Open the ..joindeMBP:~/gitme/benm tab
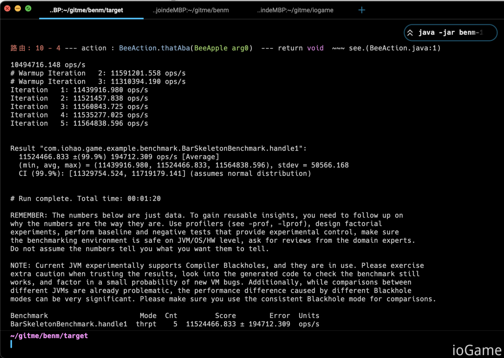Viewport: 504px width, 358px height. click(191, 10)
